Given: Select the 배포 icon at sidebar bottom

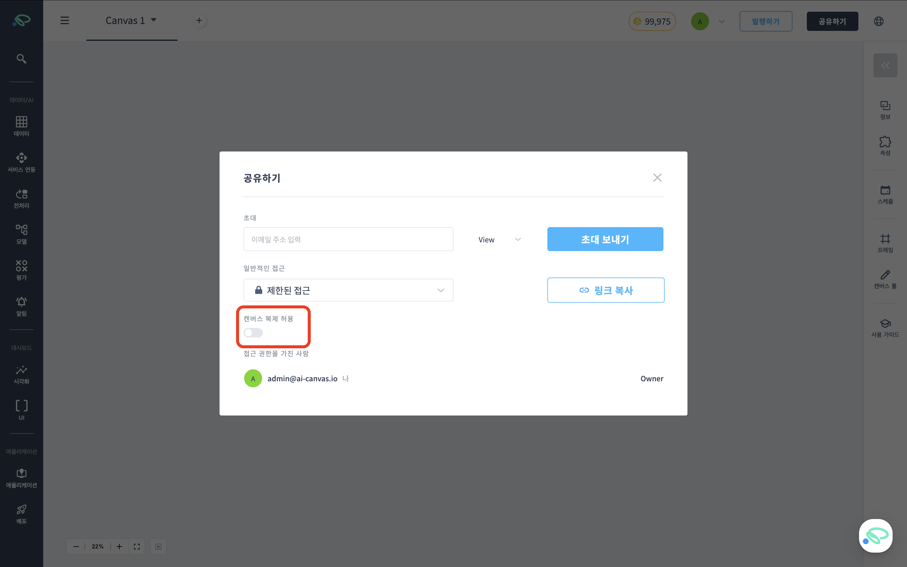Looking at the screenshot, I should [21, 512].
